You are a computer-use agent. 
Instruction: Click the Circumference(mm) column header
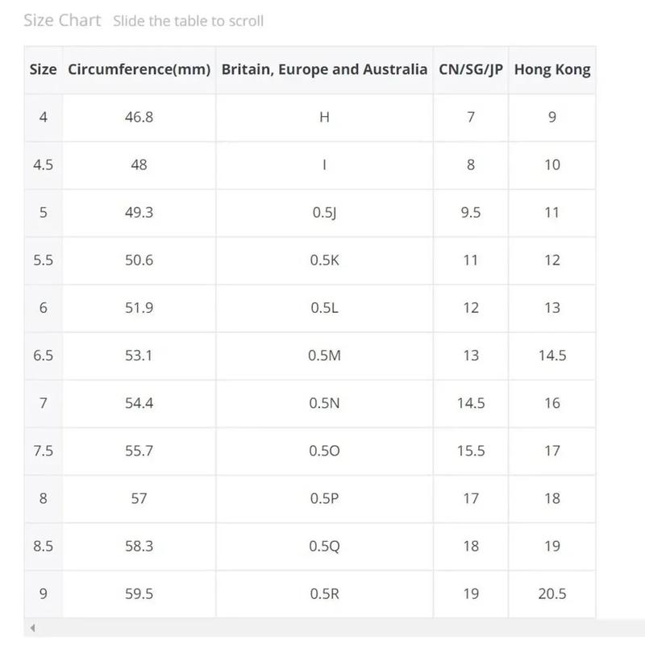(139, 69)
